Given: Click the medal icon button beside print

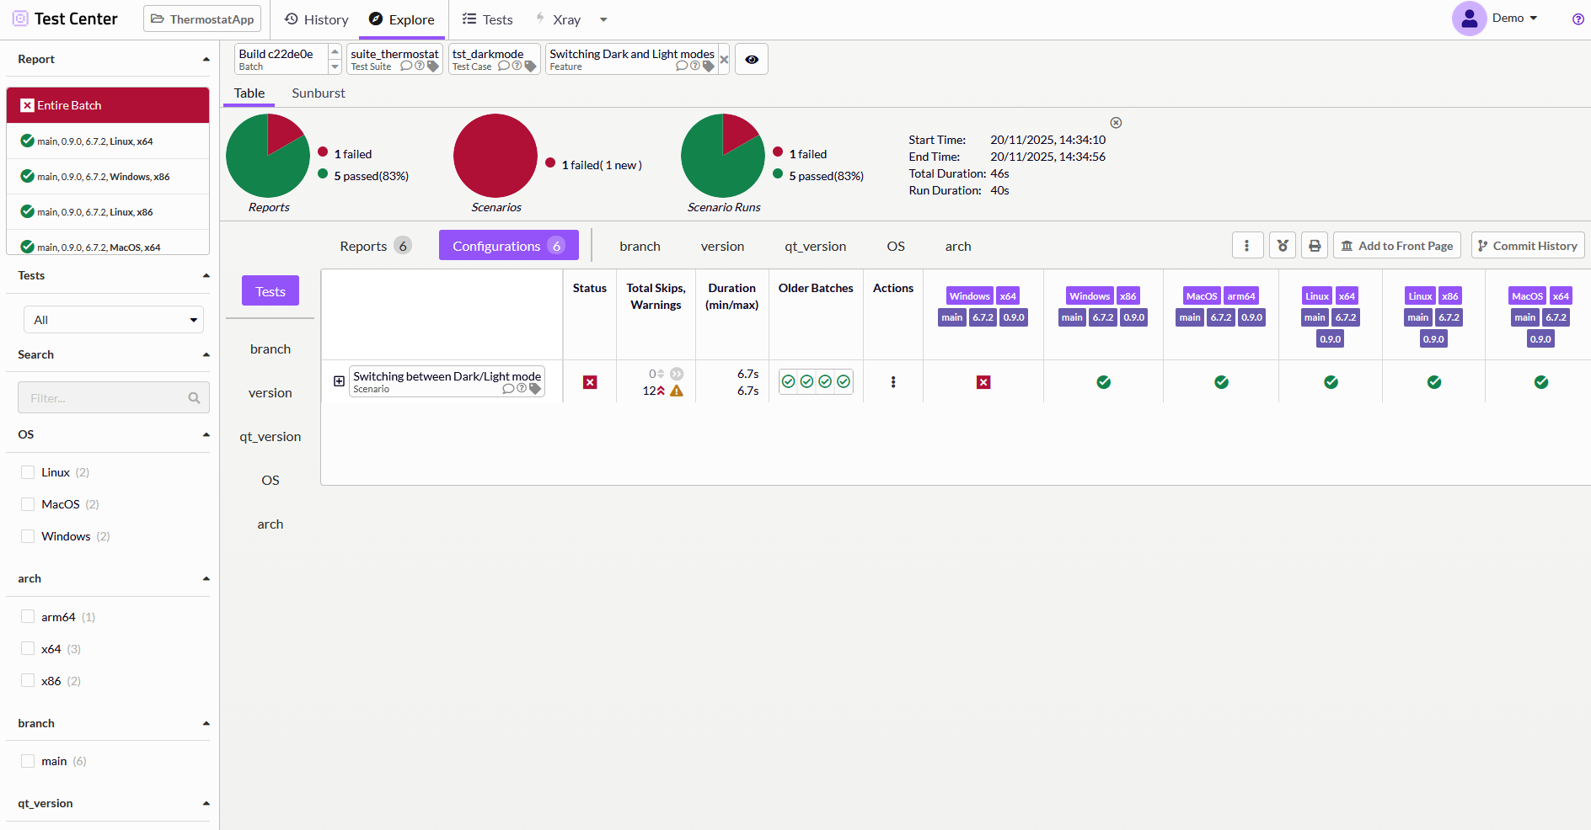Looking at the screenshot, I should pos(1283,246).
